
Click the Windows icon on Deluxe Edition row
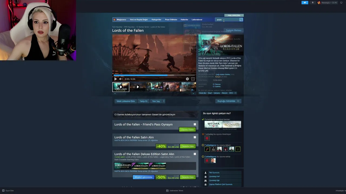tap(195, 154)
